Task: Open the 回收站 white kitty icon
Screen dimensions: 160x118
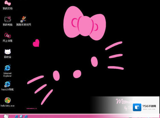Action: click(7, 52)
